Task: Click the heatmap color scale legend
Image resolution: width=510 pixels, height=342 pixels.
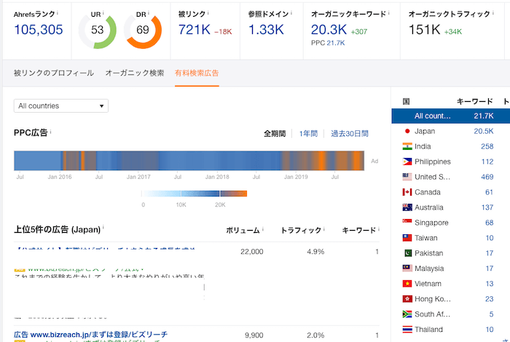Action: pyautogui.click(x=195, y=194)
